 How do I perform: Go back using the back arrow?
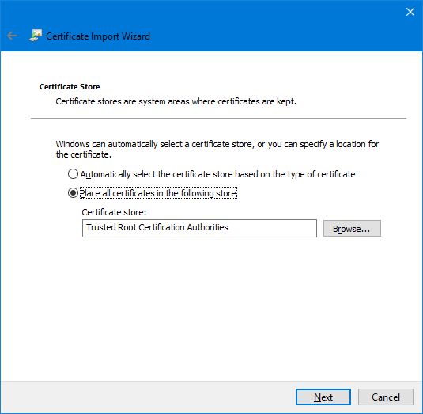[x=12, y=36]
